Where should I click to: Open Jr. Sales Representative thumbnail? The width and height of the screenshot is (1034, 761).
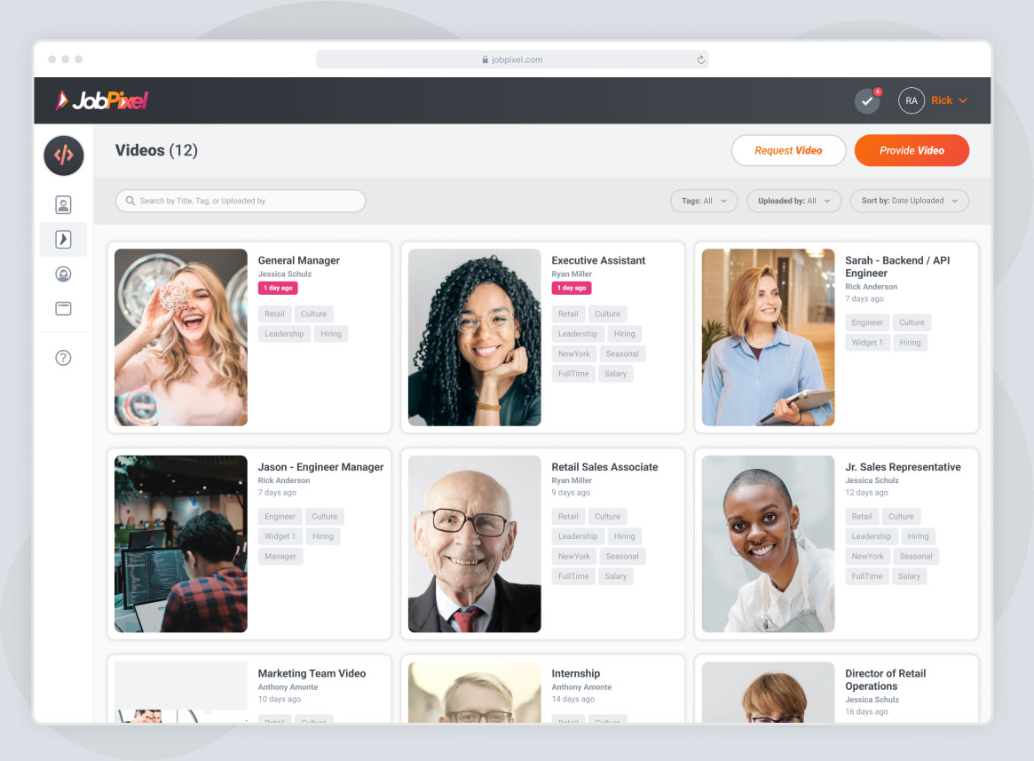coord(769,543)
